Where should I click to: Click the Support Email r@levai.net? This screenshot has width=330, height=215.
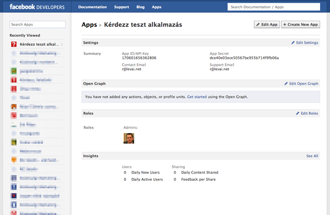(219, 69)
